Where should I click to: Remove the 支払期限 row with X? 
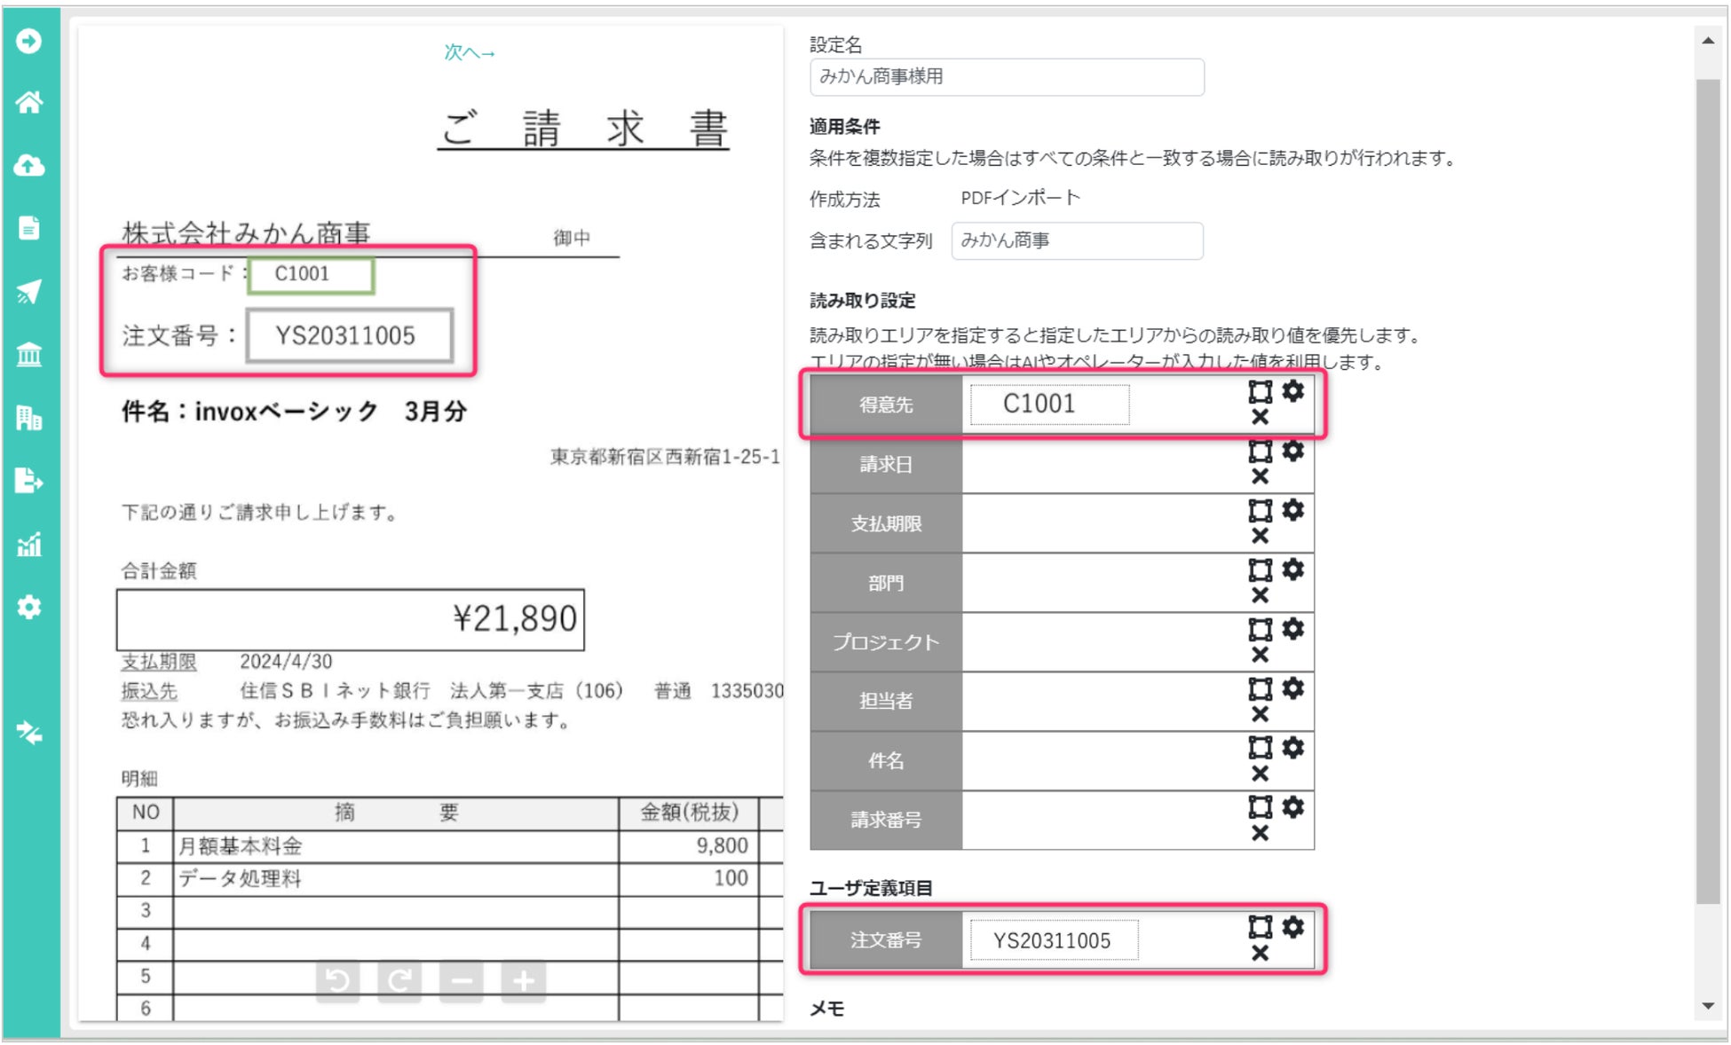coord(1260,536)
